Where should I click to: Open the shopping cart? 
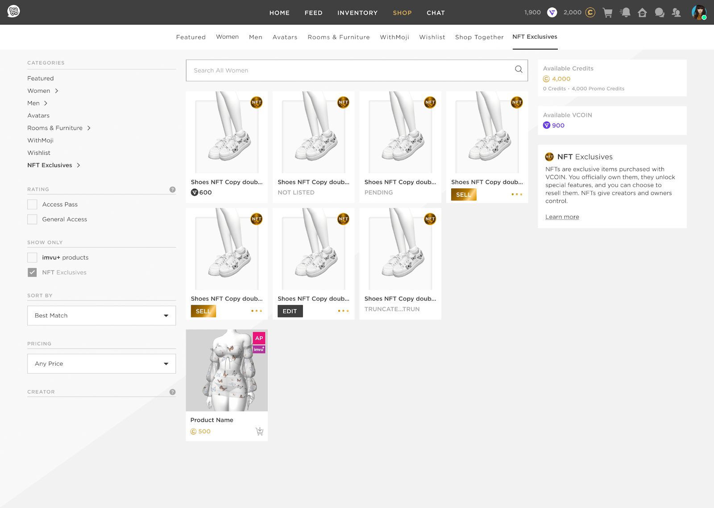(x=607, y=12)
